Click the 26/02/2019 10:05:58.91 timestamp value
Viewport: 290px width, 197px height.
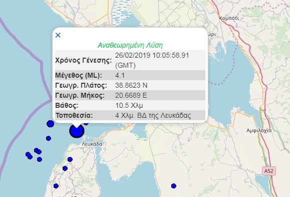pos(152,55)
